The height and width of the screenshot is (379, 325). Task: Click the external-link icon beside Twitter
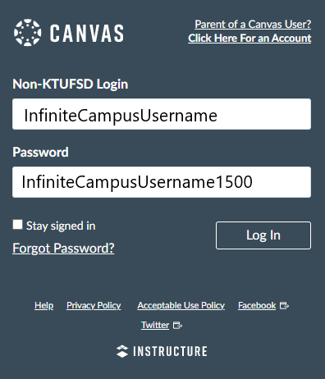tap(177, 326)
